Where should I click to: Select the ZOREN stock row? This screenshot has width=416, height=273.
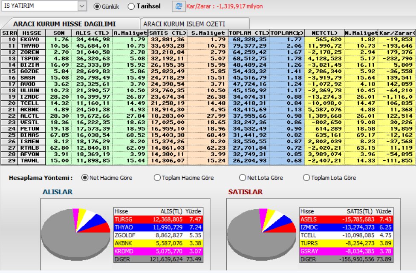[208, 52]
